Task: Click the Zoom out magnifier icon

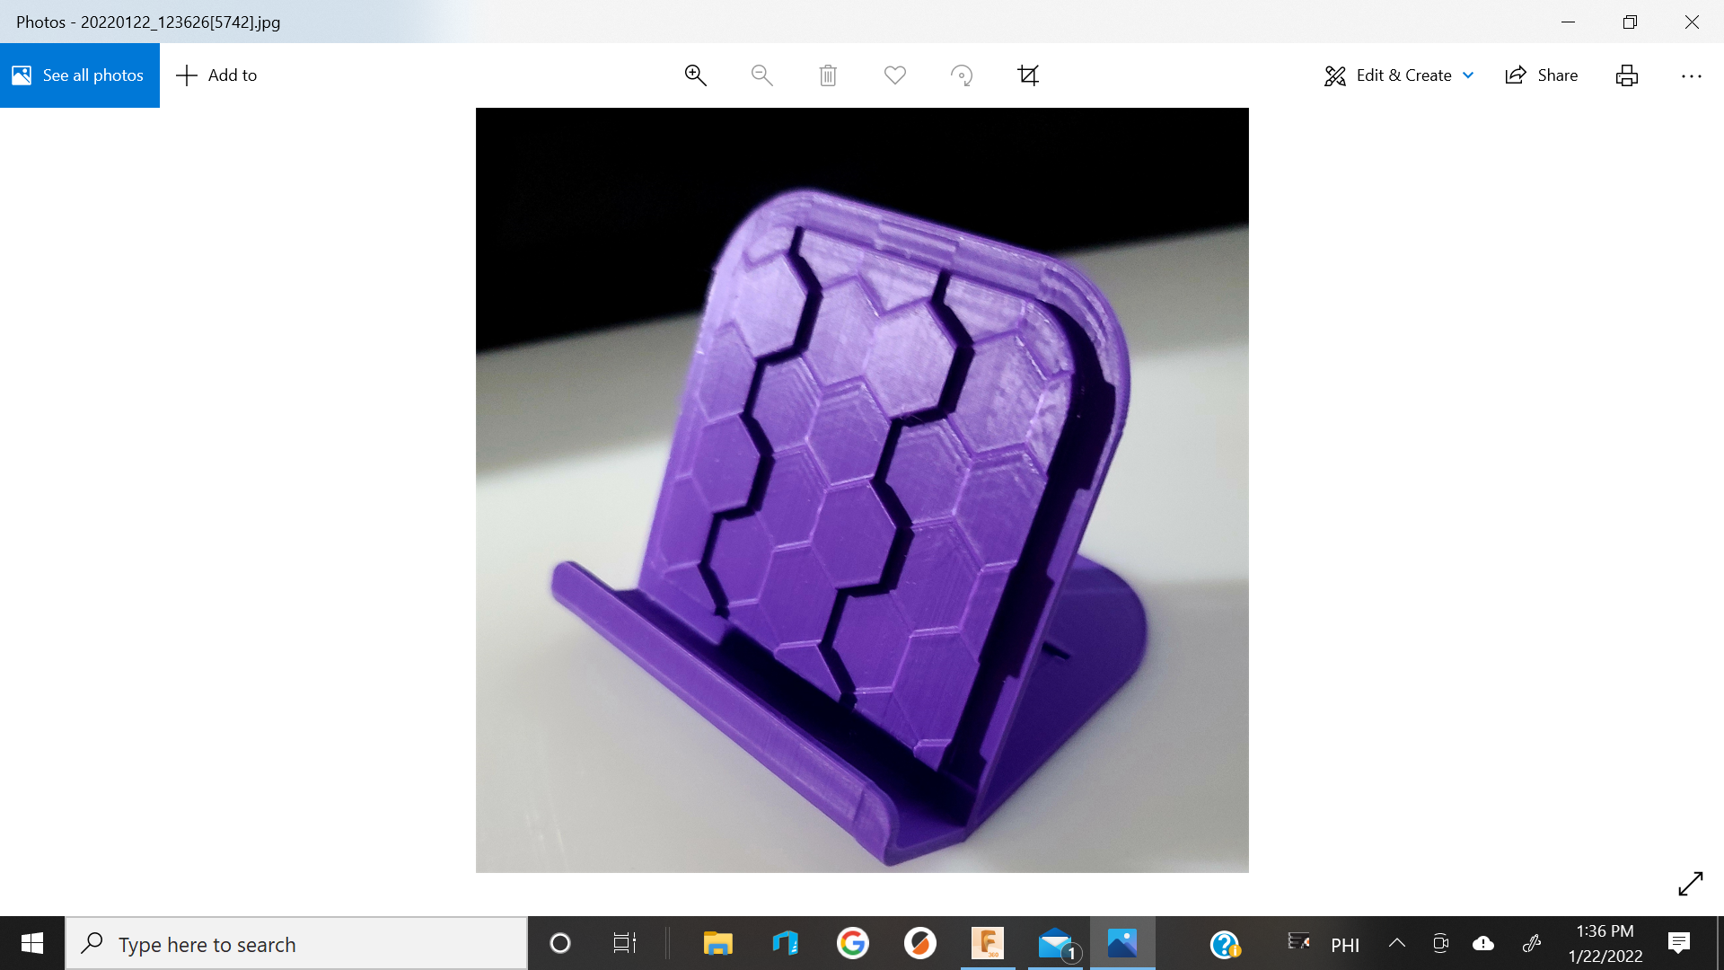Action: pos(761,75)
